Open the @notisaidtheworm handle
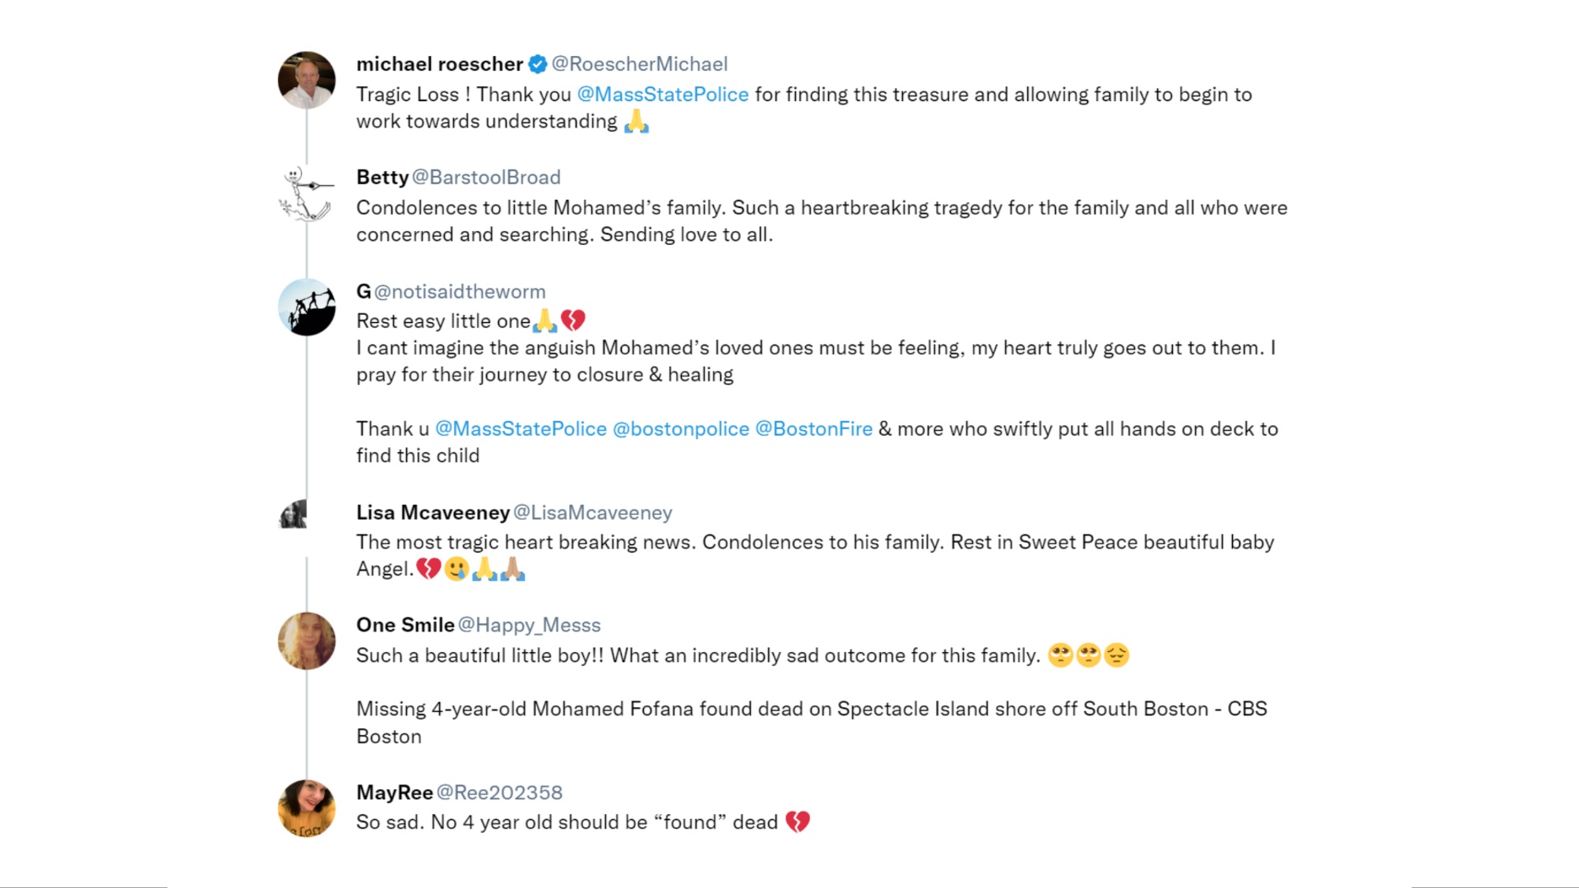1579x888 pixels. 460,292
